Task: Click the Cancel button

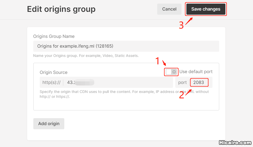Action: (x=169, y=9)
